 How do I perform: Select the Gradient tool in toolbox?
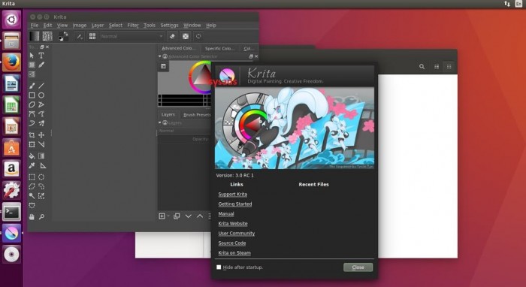point(41,156)
